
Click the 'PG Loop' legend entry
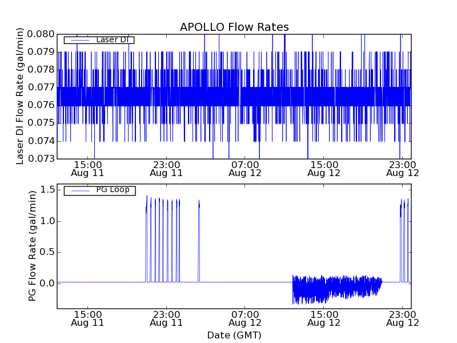point(113,190)
